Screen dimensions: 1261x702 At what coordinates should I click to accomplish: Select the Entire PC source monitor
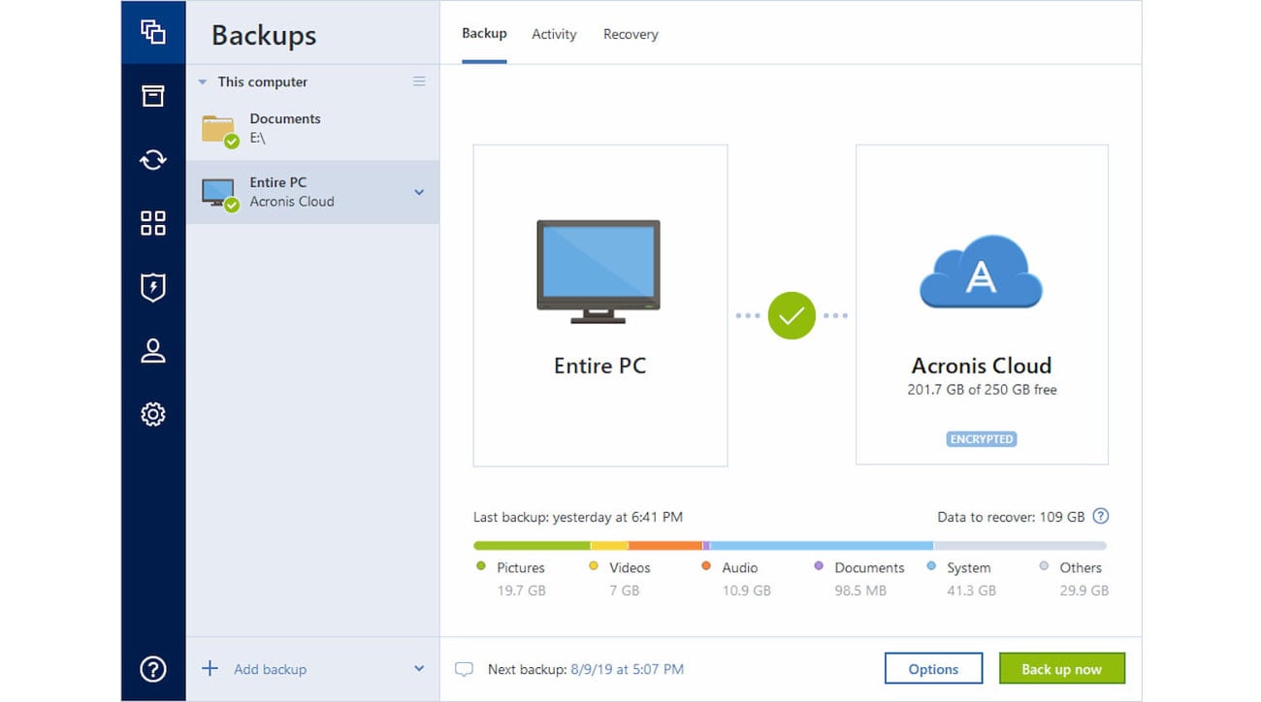(599, 304)
